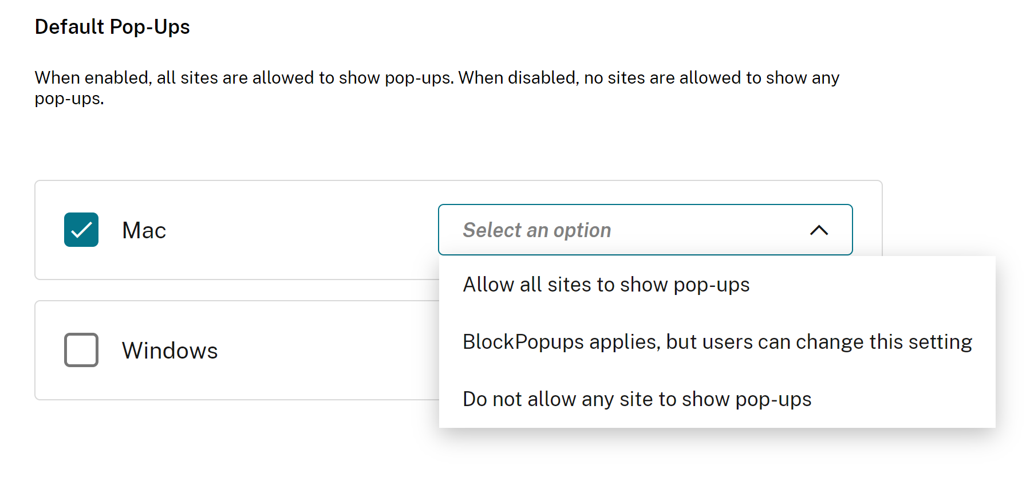Click the "pop-ups." text on the second description line
This screenshot has height=492, width=1030.
pyautogui.click(x=69, y=99)
